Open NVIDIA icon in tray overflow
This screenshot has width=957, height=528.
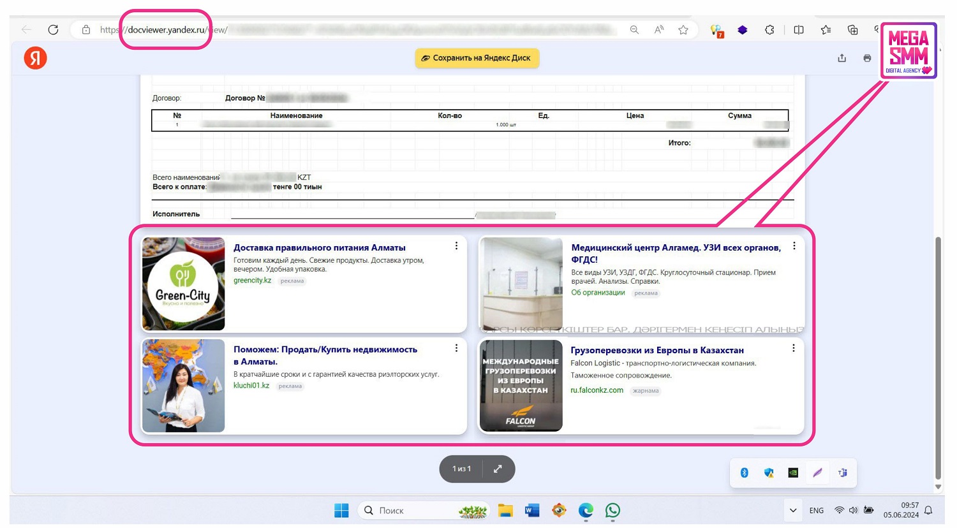(x=793, y=473)
